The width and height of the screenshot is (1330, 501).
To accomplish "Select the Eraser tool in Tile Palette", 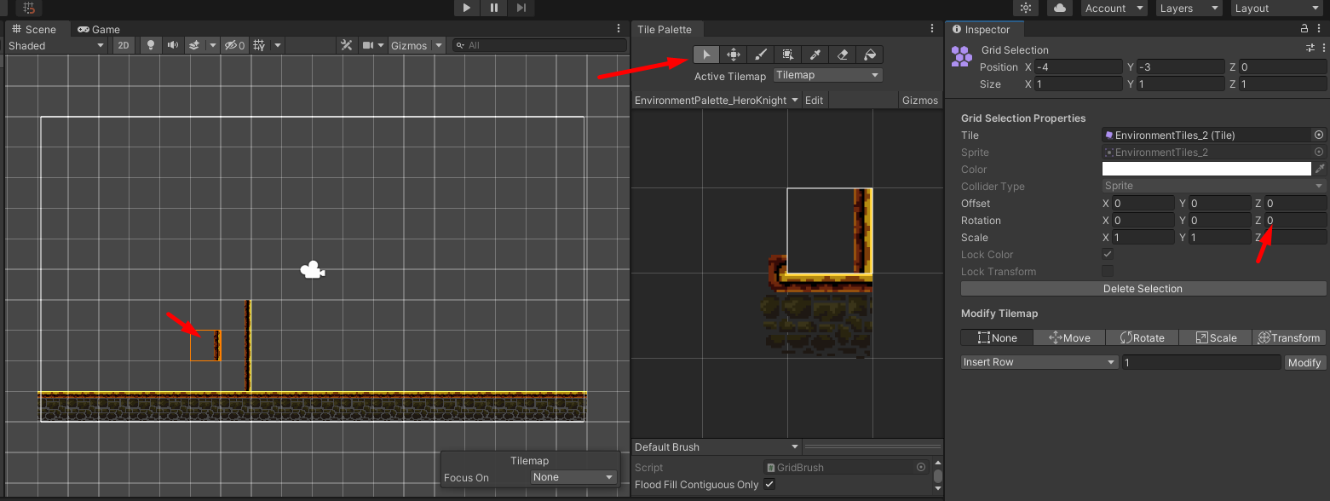I will click(x=842, y=54).
